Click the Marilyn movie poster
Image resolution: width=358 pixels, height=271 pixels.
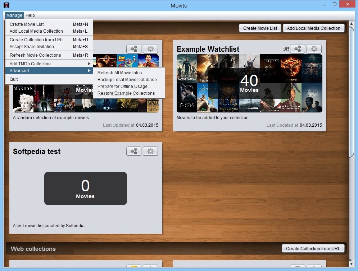click(23, 98)
